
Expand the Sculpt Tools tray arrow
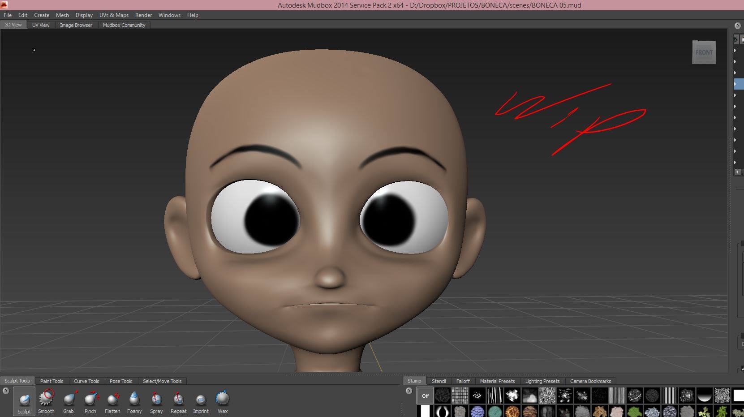click(x=6, y=391)
